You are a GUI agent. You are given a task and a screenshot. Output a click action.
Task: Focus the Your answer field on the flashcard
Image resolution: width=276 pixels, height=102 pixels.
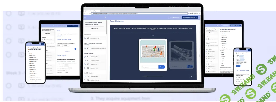tap(150, 67)
